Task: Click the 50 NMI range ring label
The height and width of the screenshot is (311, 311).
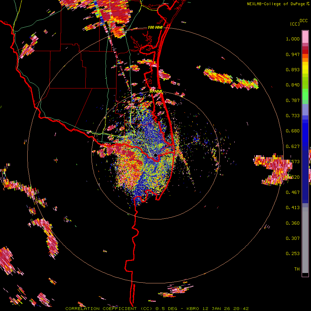Action: (156, 92)
